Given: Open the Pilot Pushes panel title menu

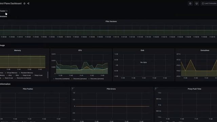Looking at the screenshot, I should (x=28, y=89).
